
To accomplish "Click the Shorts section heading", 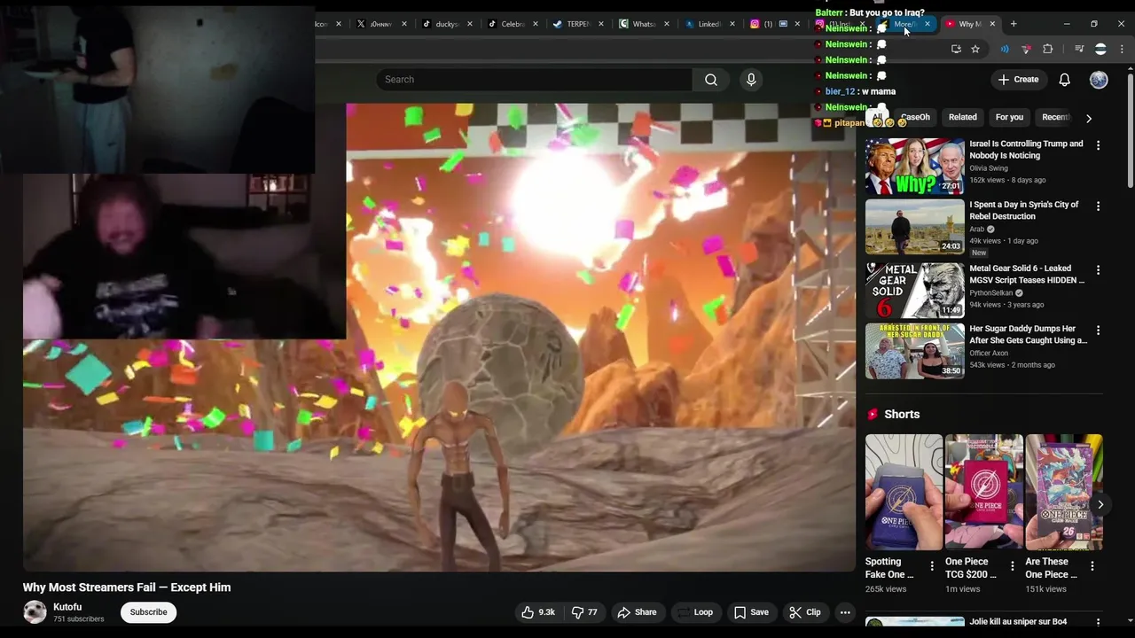I will point(902,414).
